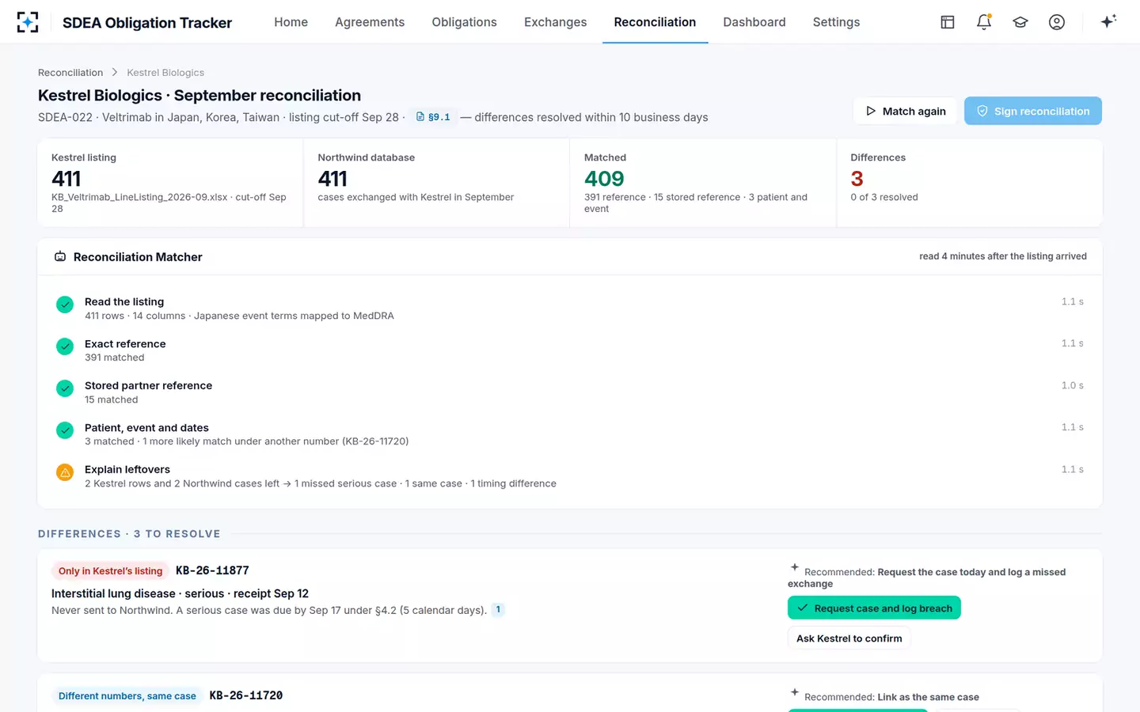
Task: Click the breadcrumb chevron after Reconciliation
Action: pos(115,72)
